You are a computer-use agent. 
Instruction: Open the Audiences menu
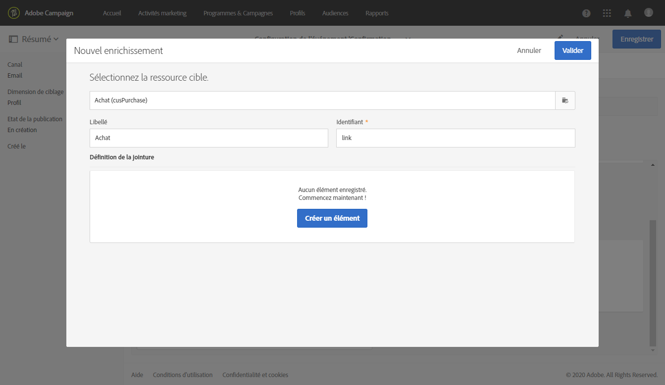(x=335, y=13)
